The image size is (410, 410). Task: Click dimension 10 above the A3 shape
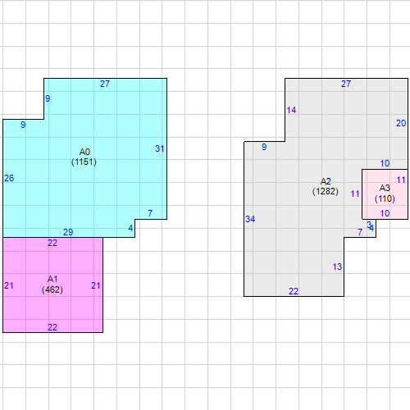click(385, 163)
